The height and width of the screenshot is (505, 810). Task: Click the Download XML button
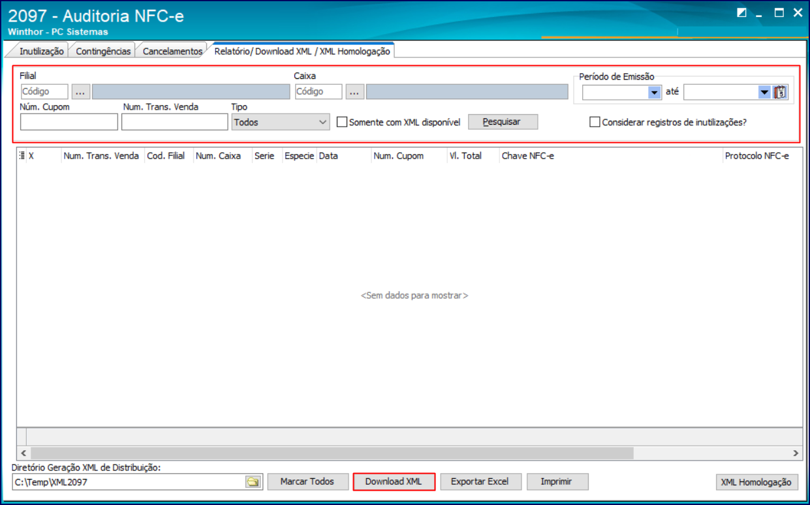coord(394,482)
